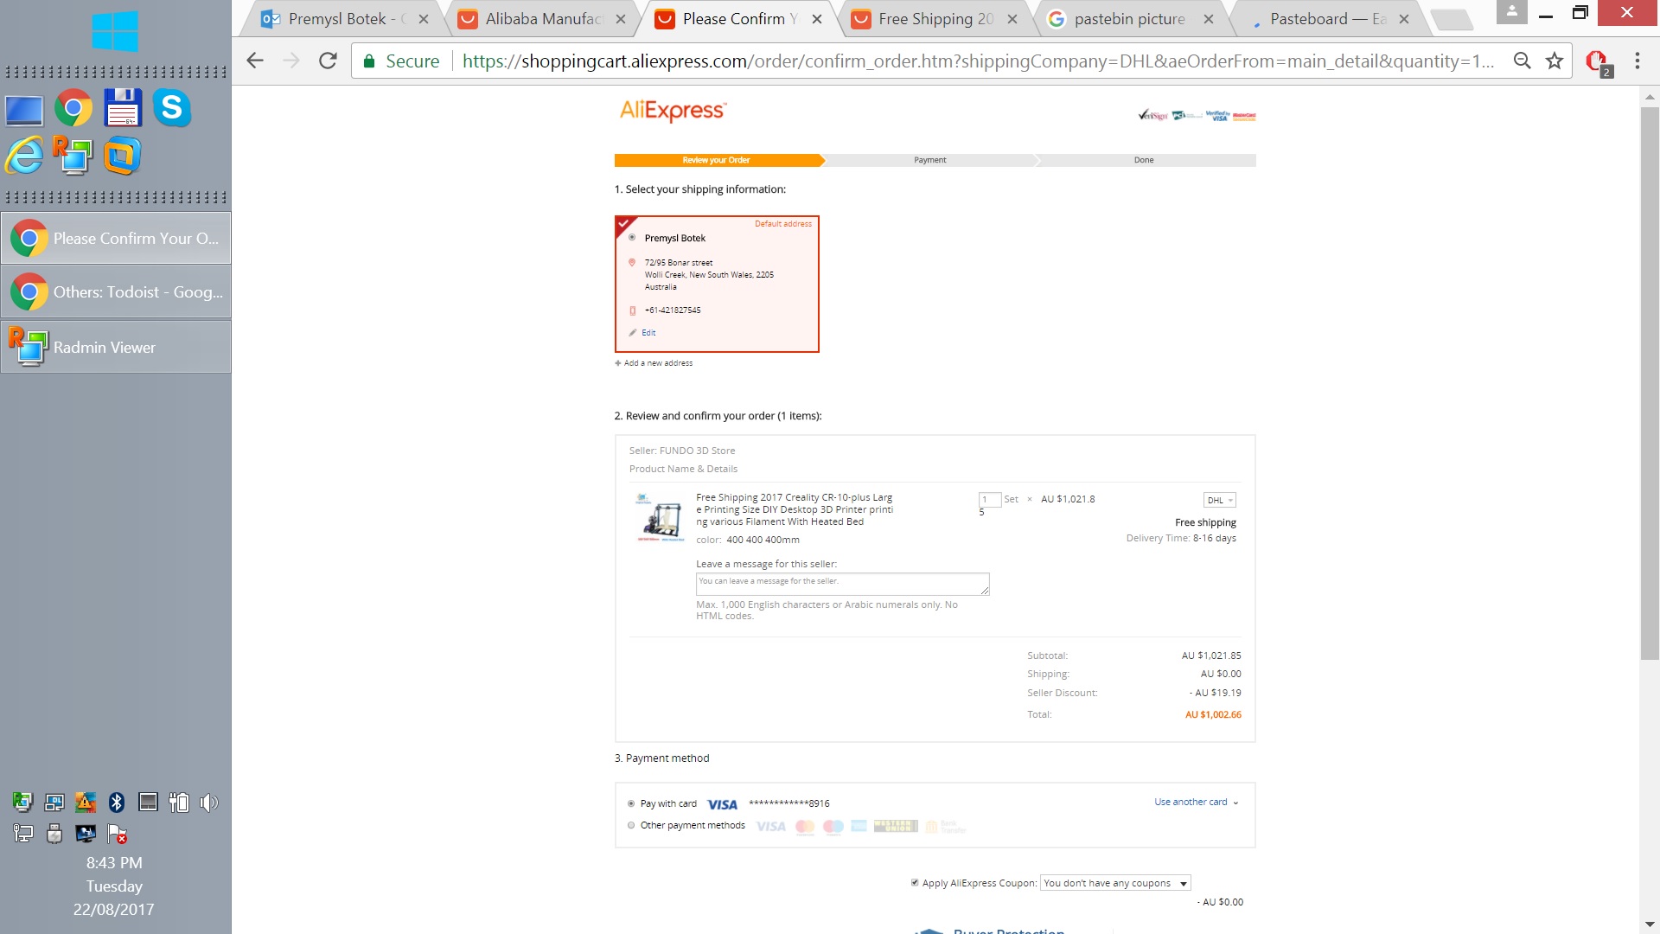Click the battery/power tray icon
Viewport: 1660px width, 934px height.
pyautogui.click(x=179, y=803)
